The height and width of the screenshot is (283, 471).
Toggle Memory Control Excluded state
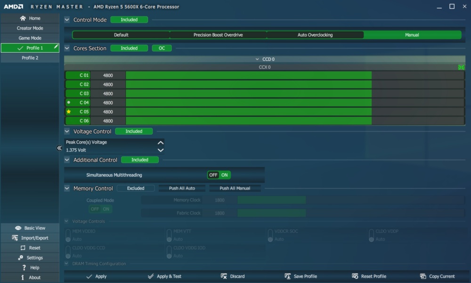[x=136, y=188]
